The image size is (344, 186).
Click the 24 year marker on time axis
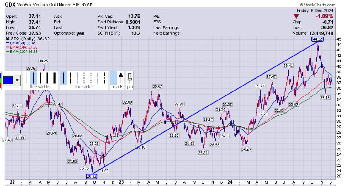pos(230,182)
